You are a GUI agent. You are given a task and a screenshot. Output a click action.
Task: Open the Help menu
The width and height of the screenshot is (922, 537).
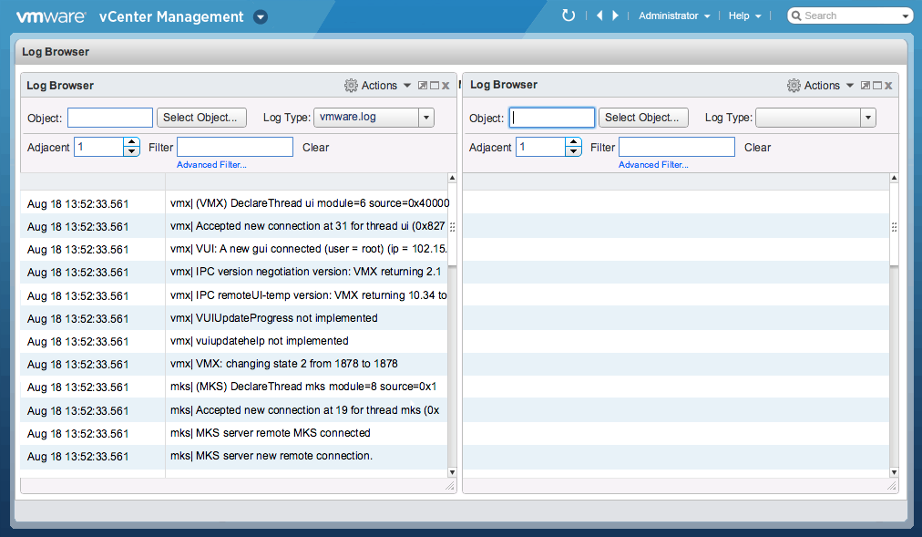(744, 16)
